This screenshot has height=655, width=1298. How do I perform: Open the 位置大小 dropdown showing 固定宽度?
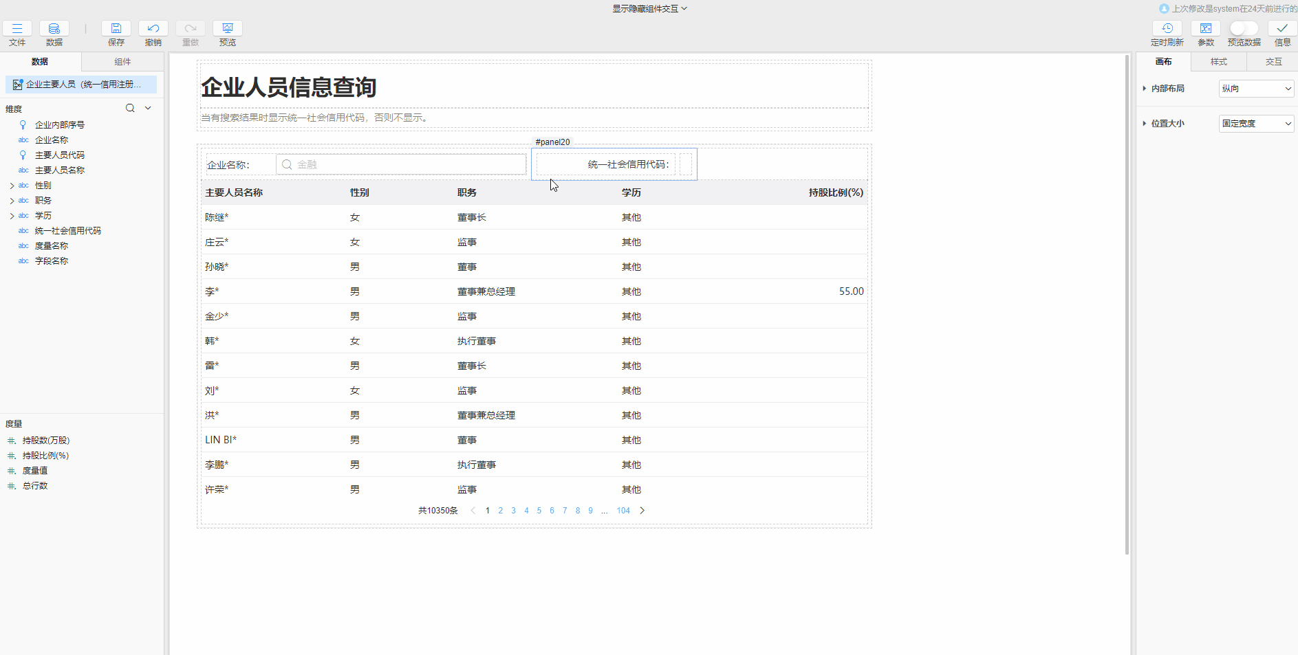point(1256,124)
